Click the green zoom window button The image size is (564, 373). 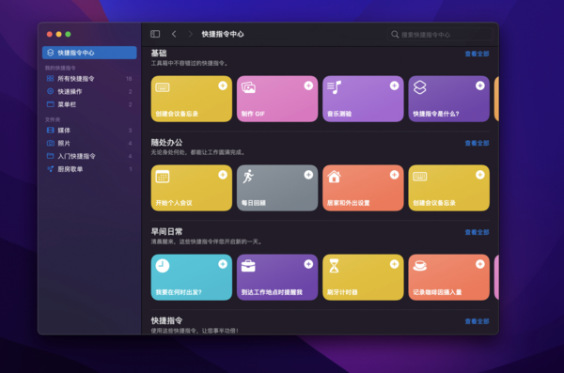coord(68,34)
